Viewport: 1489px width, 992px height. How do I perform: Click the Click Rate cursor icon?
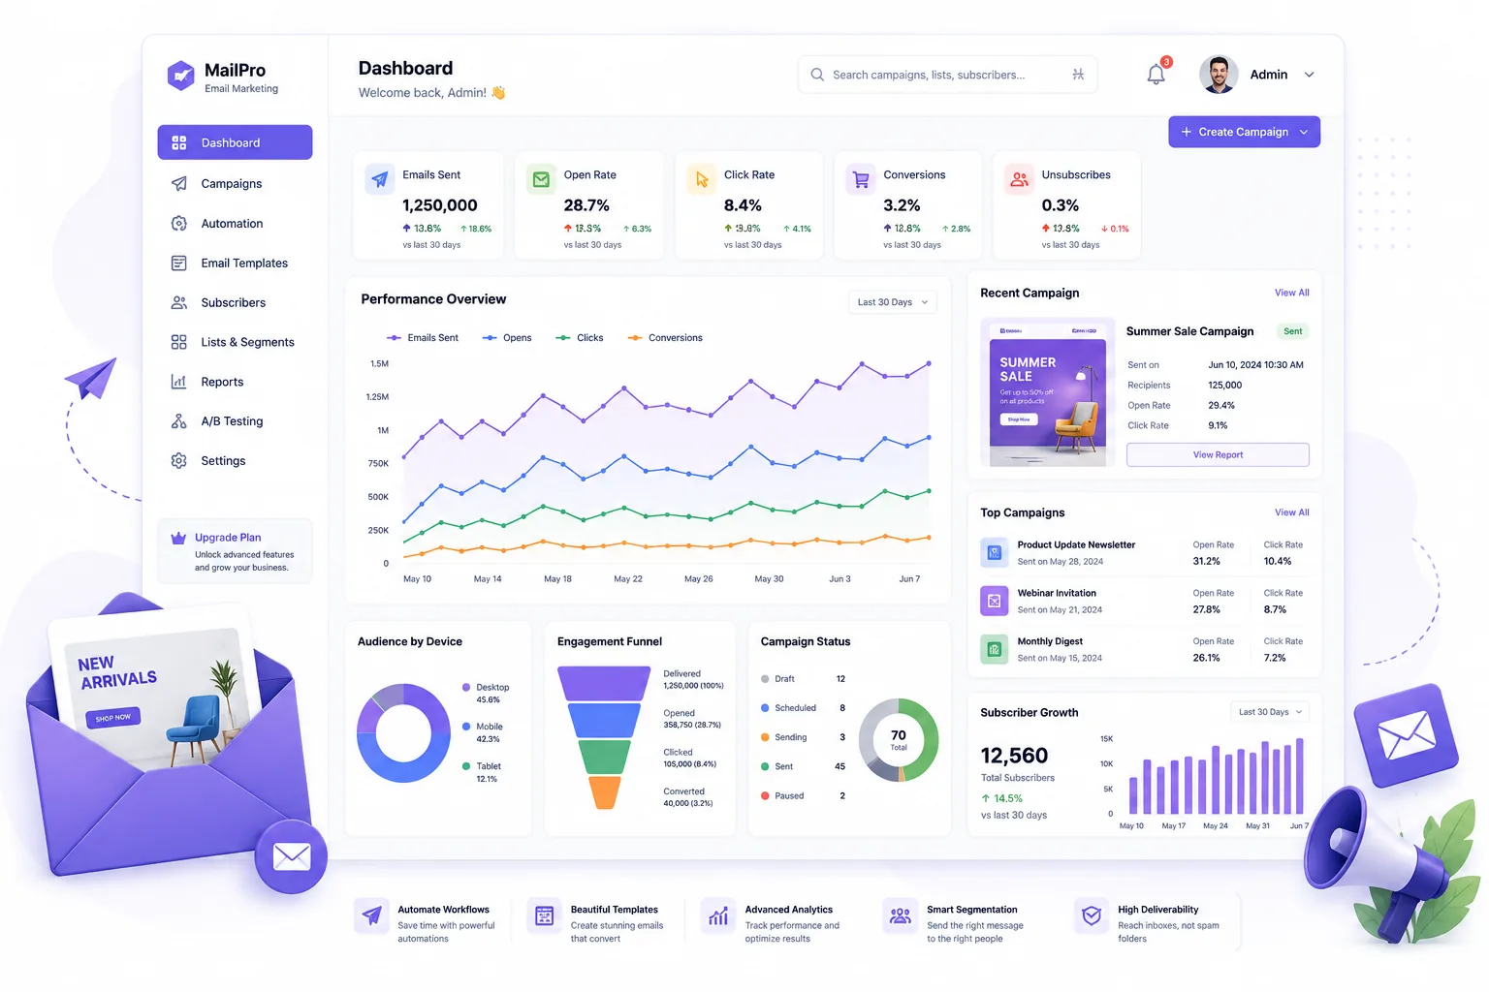pyautogui.click(x=702, y=179)
